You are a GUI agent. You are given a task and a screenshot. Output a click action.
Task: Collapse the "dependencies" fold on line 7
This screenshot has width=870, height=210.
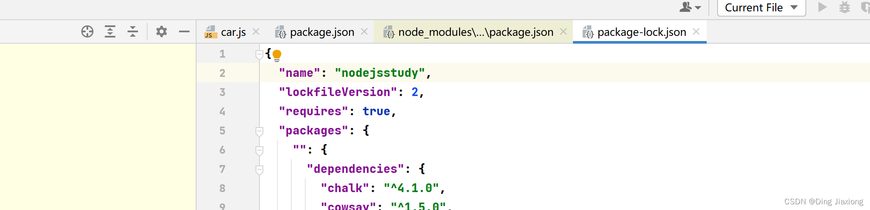click(x=259, y=169)
